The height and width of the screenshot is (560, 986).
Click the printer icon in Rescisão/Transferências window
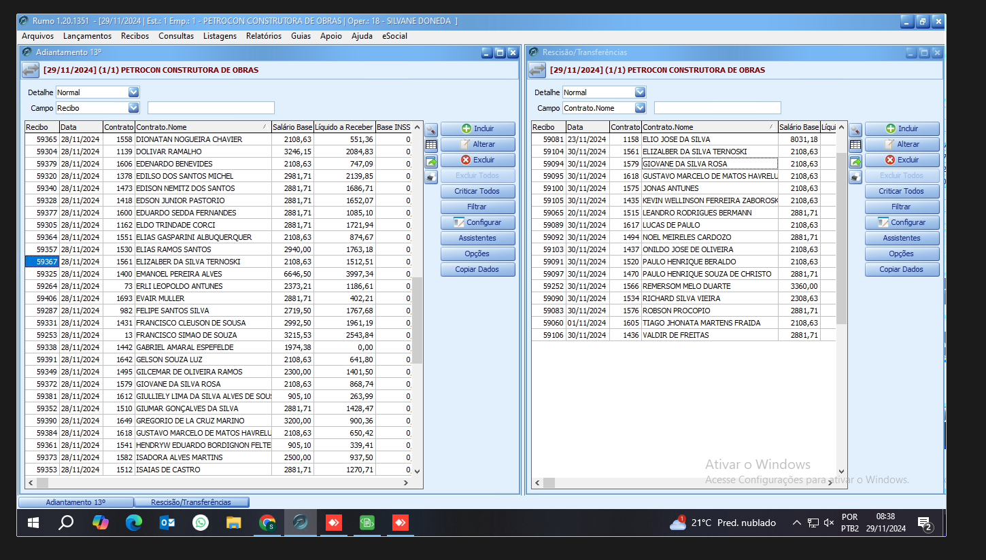coord(855,177)
